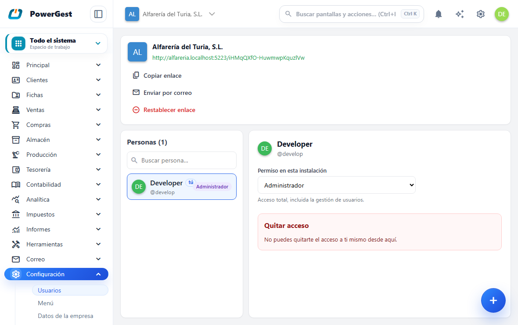This screenshot has height=325, width=518.
Task: Click Restablecer enlace
Action: tap(169, 110)
